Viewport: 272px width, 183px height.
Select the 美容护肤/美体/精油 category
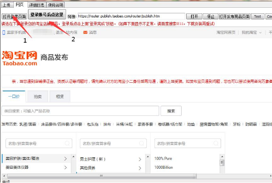point(36,159)
